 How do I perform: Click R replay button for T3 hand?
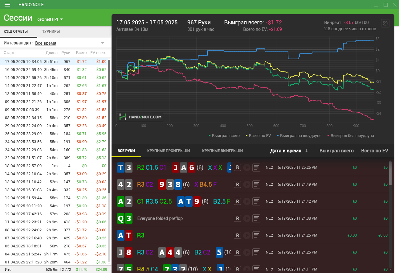pos(237,167)
